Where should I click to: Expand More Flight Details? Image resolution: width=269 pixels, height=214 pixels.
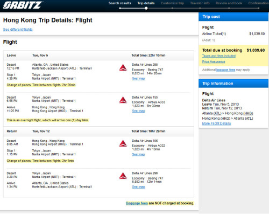coord(216,123)
